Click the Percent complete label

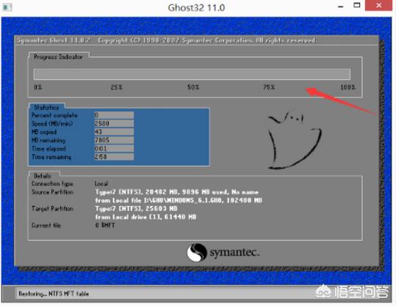[54, 115]
